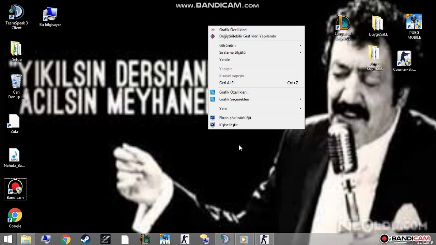Open Ekran çözünürlüğü settings
436x245 pixels.
[256, 118]
